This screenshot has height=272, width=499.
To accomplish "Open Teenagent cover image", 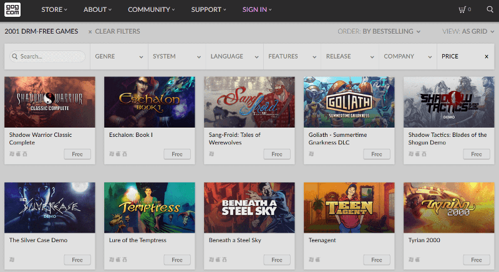I will click(349, 207).
